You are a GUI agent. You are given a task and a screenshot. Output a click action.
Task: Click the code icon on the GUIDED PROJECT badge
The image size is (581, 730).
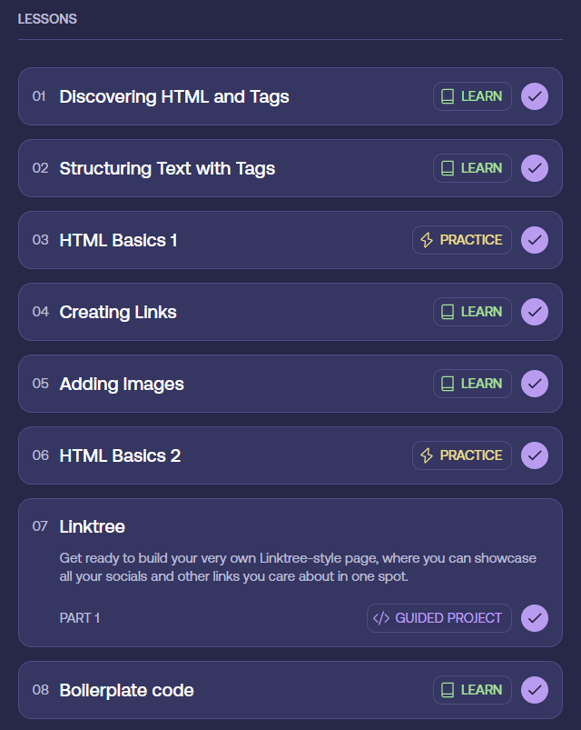point(381,618)
